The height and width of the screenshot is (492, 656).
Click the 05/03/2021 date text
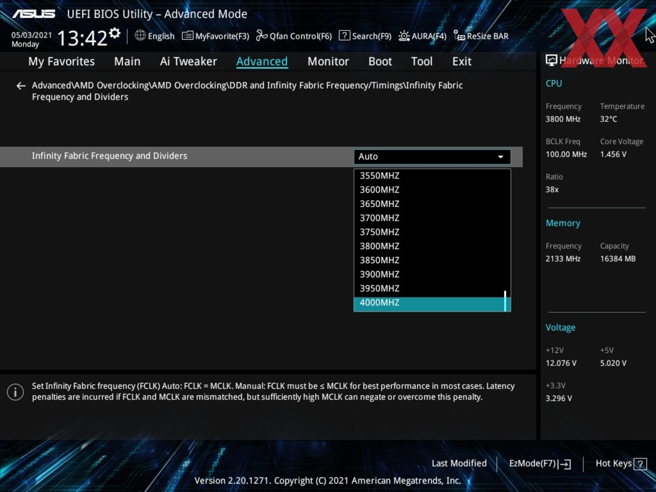tap(32, 35)
